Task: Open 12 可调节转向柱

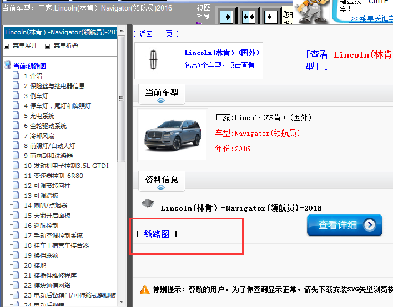Action: [47, 186]
